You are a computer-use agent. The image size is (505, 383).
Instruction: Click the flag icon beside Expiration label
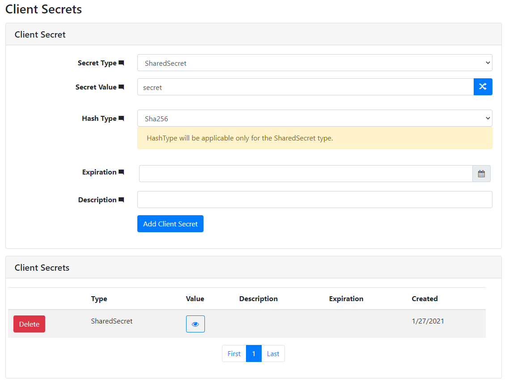121,171
